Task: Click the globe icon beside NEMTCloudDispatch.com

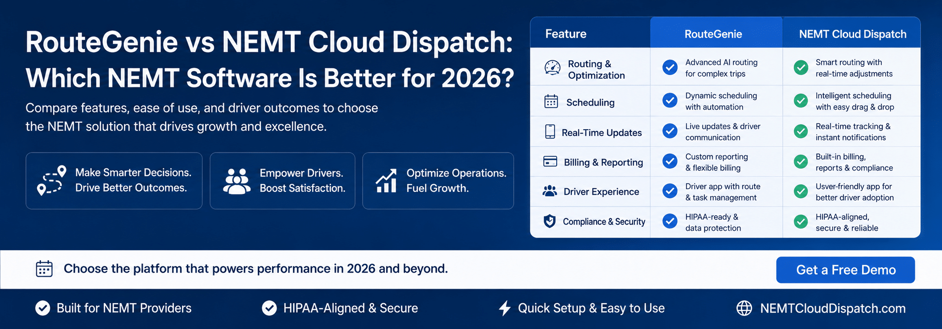Action: [x=744, y=308]
